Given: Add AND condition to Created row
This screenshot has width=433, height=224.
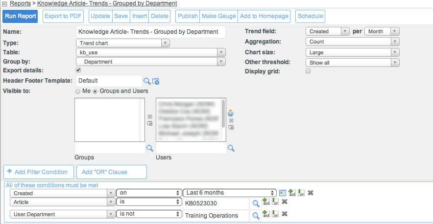Looking at the screenshot, I should point(291,193).
